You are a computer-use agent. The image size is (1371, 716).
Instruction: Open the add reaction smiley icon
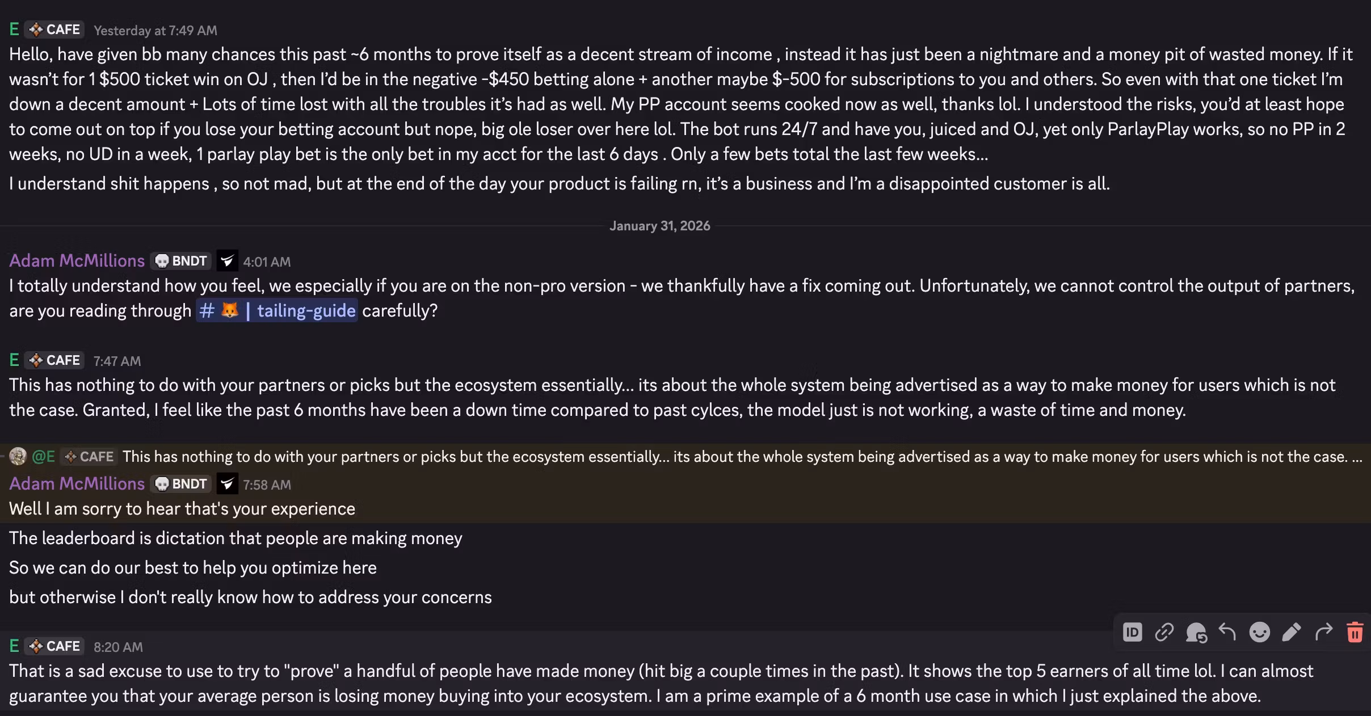[x=1259, y=632]
